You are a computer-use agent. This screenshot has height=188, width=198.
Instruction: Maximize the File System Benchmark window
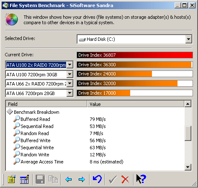tap(185, 5)
